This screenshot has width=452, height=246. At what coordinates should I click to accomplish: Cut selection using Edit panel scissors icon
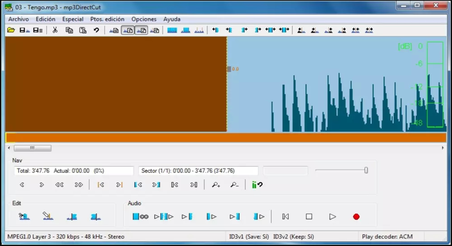[x=24, y=216]
